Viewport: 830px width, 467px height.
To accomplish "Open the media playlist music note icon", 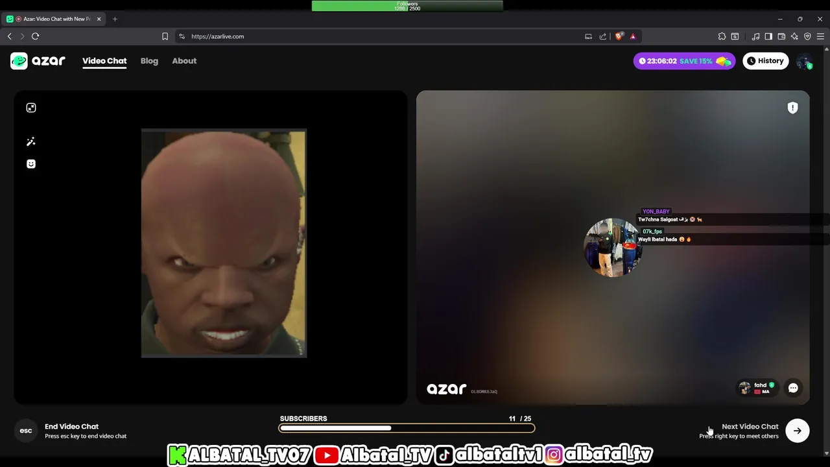I will [755, 36].
